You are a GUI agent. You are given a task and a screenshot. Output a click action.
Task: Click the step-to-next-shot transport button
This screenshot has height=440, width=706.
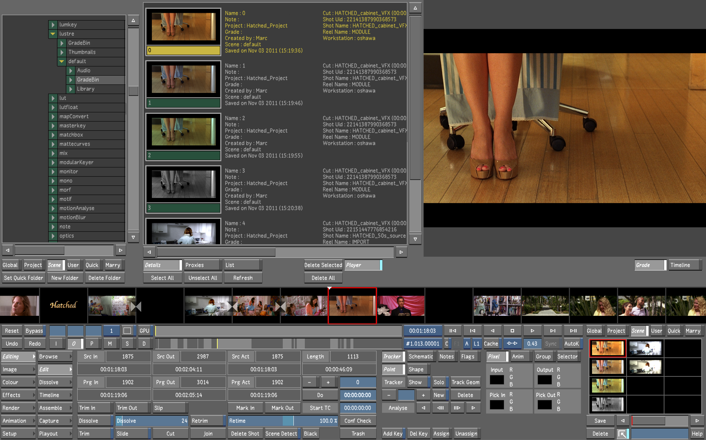click(553, 331)
